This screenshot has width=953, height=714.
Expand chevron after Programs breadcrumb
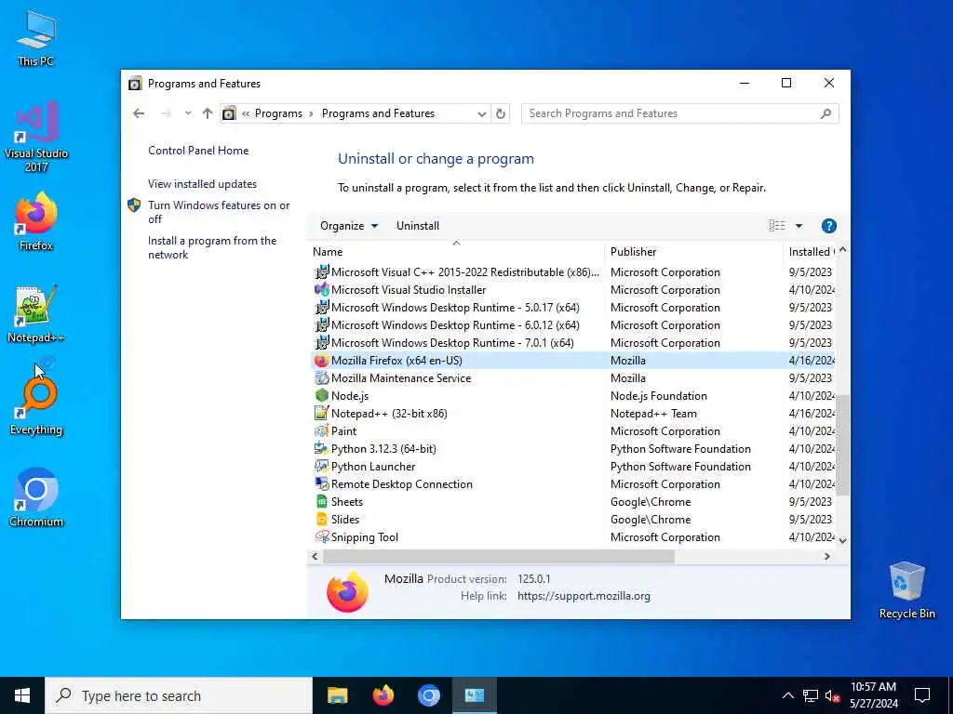click(311, 113)
